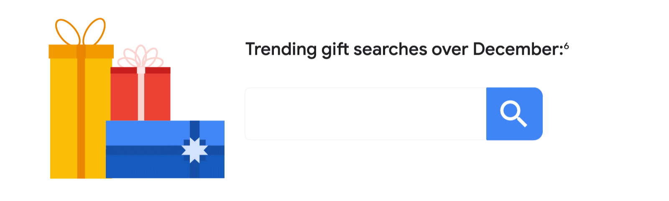This screenshot has width=669, height=201.
Task: Click the dark red lid of red gift
Action: 140,70
